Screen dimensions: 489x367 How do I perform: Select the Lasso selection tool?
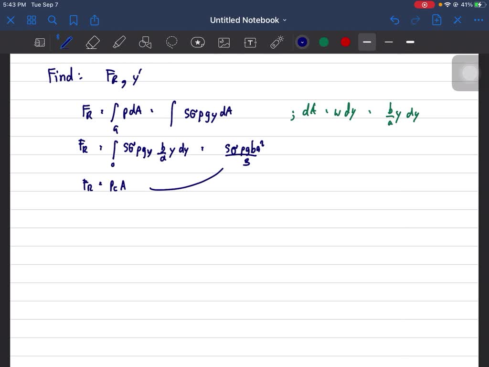click(172, 43)
